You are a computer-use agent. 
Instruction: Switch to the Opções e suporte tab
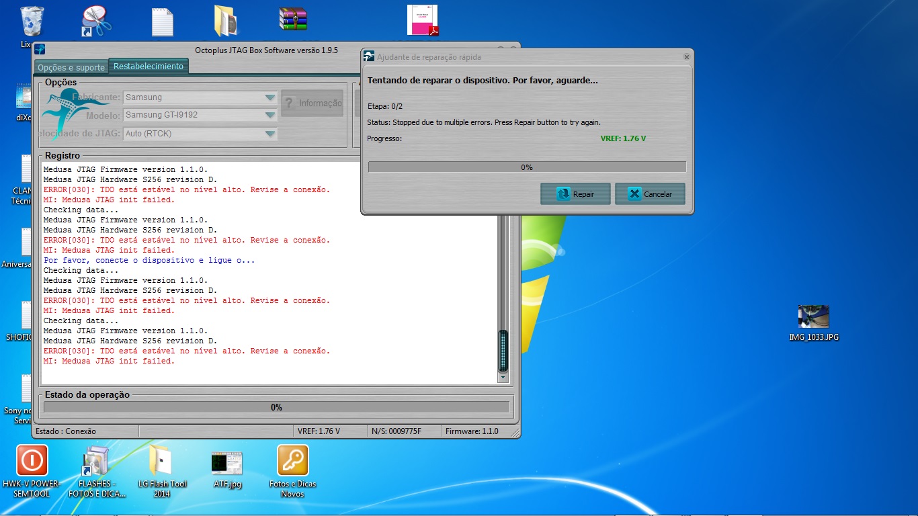point(71,67)
